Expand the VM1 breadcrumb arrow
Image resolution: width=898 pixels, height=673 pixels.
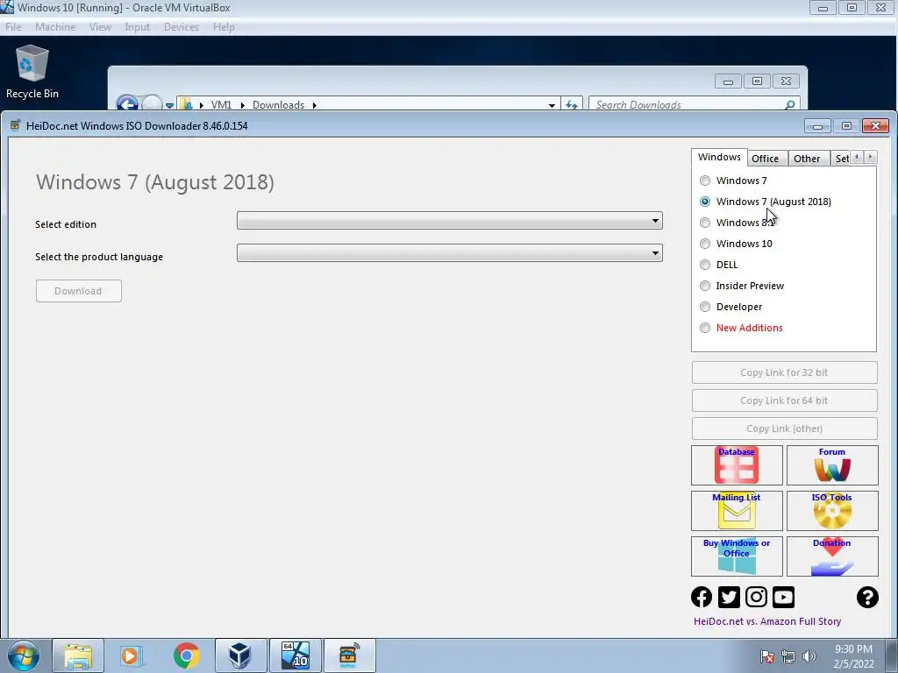242,105
